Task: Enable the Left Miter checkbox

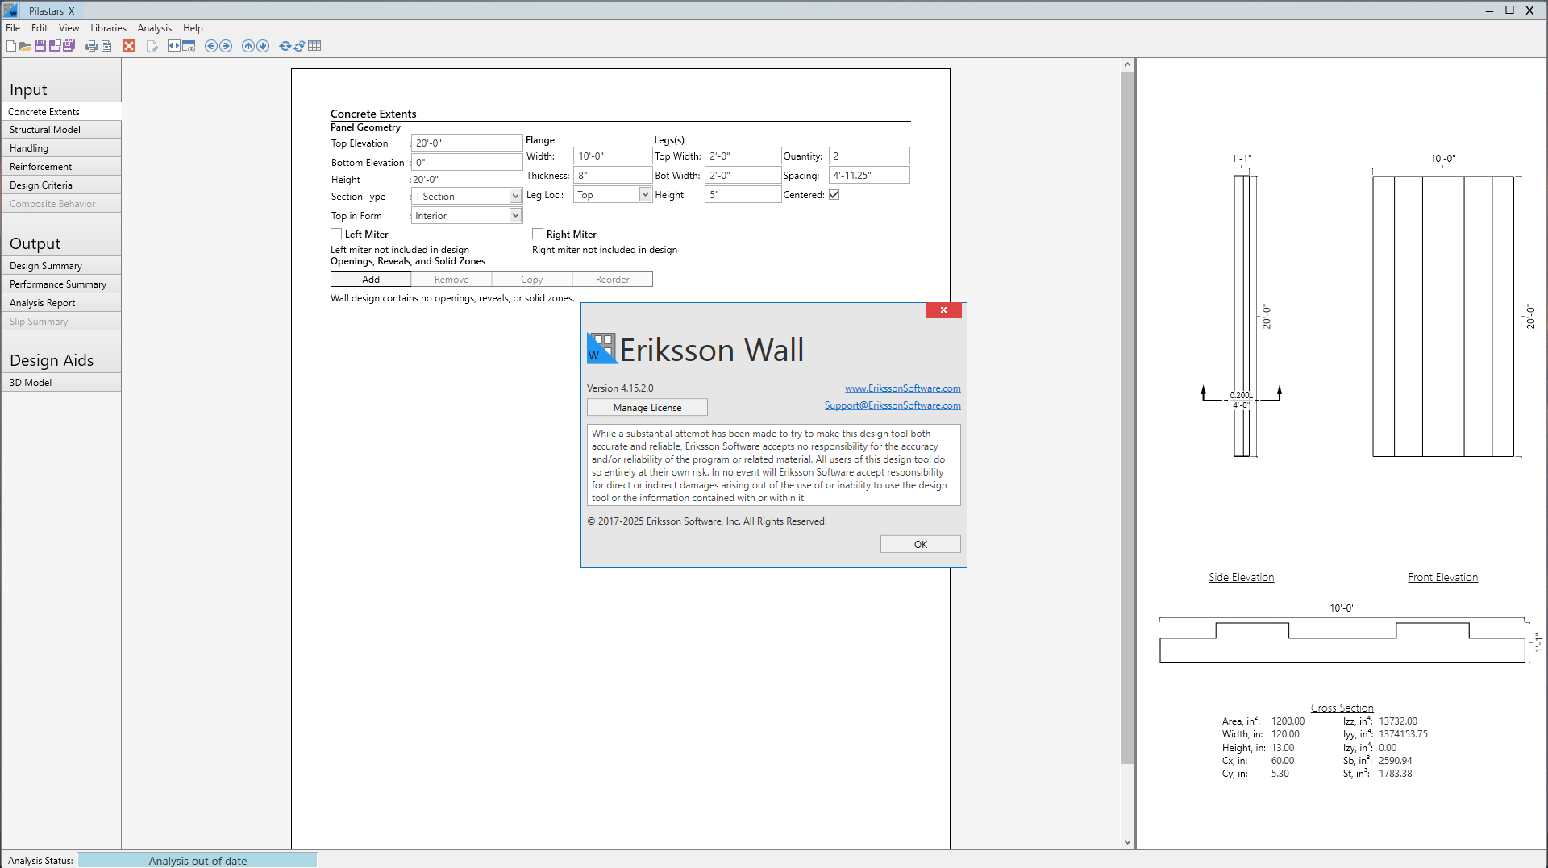Action: click(x=336, y=234)
